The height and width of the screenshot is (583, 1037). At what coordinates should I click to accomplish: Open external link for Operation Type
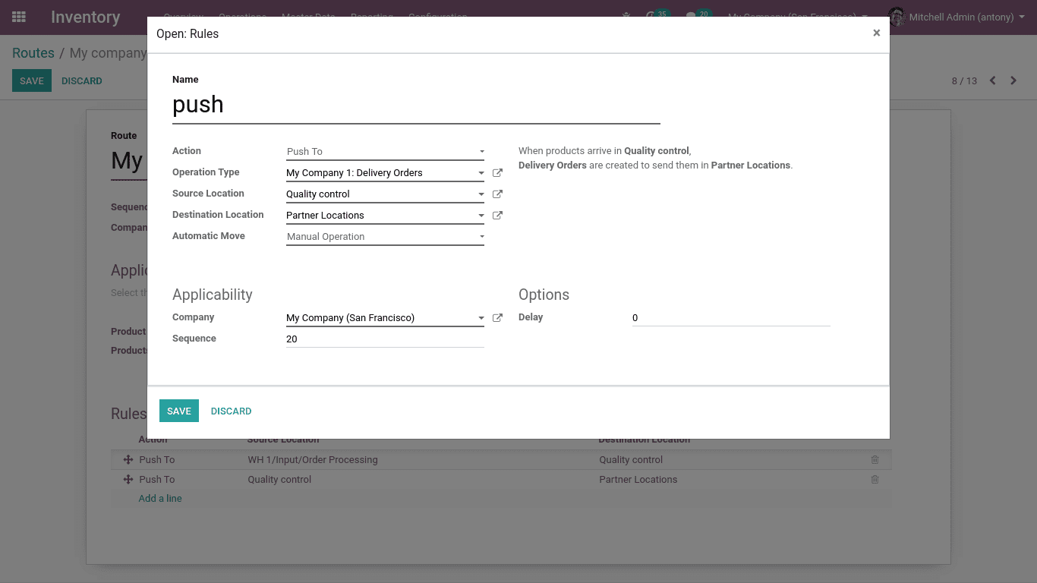tap(497, 173)
